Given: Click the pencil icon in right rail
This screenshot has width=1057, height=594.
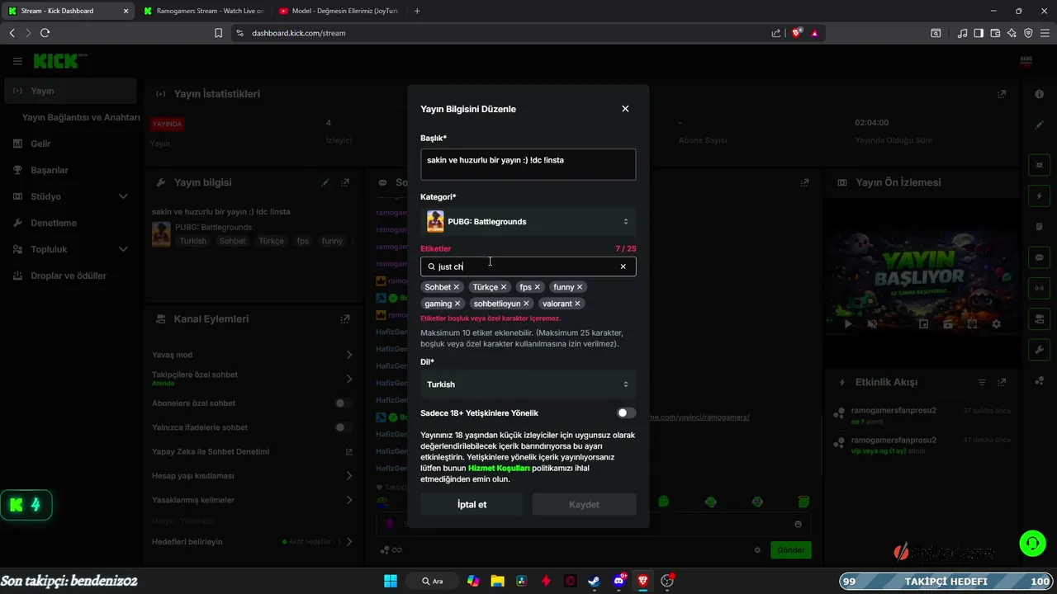Looking at the screenshot, I should 1040,125.
